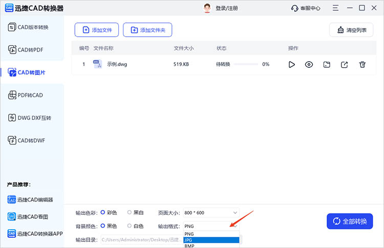Choose JPG in the format list
This screenshot has width=384, height=248.
click(x=211, y=240)
